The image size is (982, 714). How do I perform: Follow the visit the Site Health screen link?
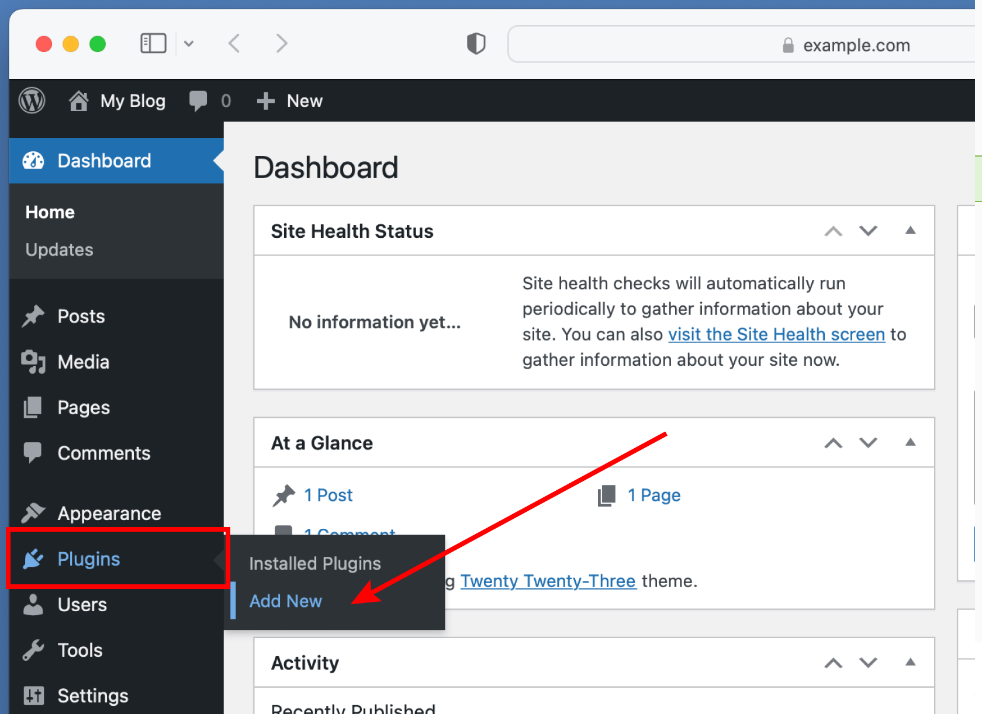click(777, 334)
